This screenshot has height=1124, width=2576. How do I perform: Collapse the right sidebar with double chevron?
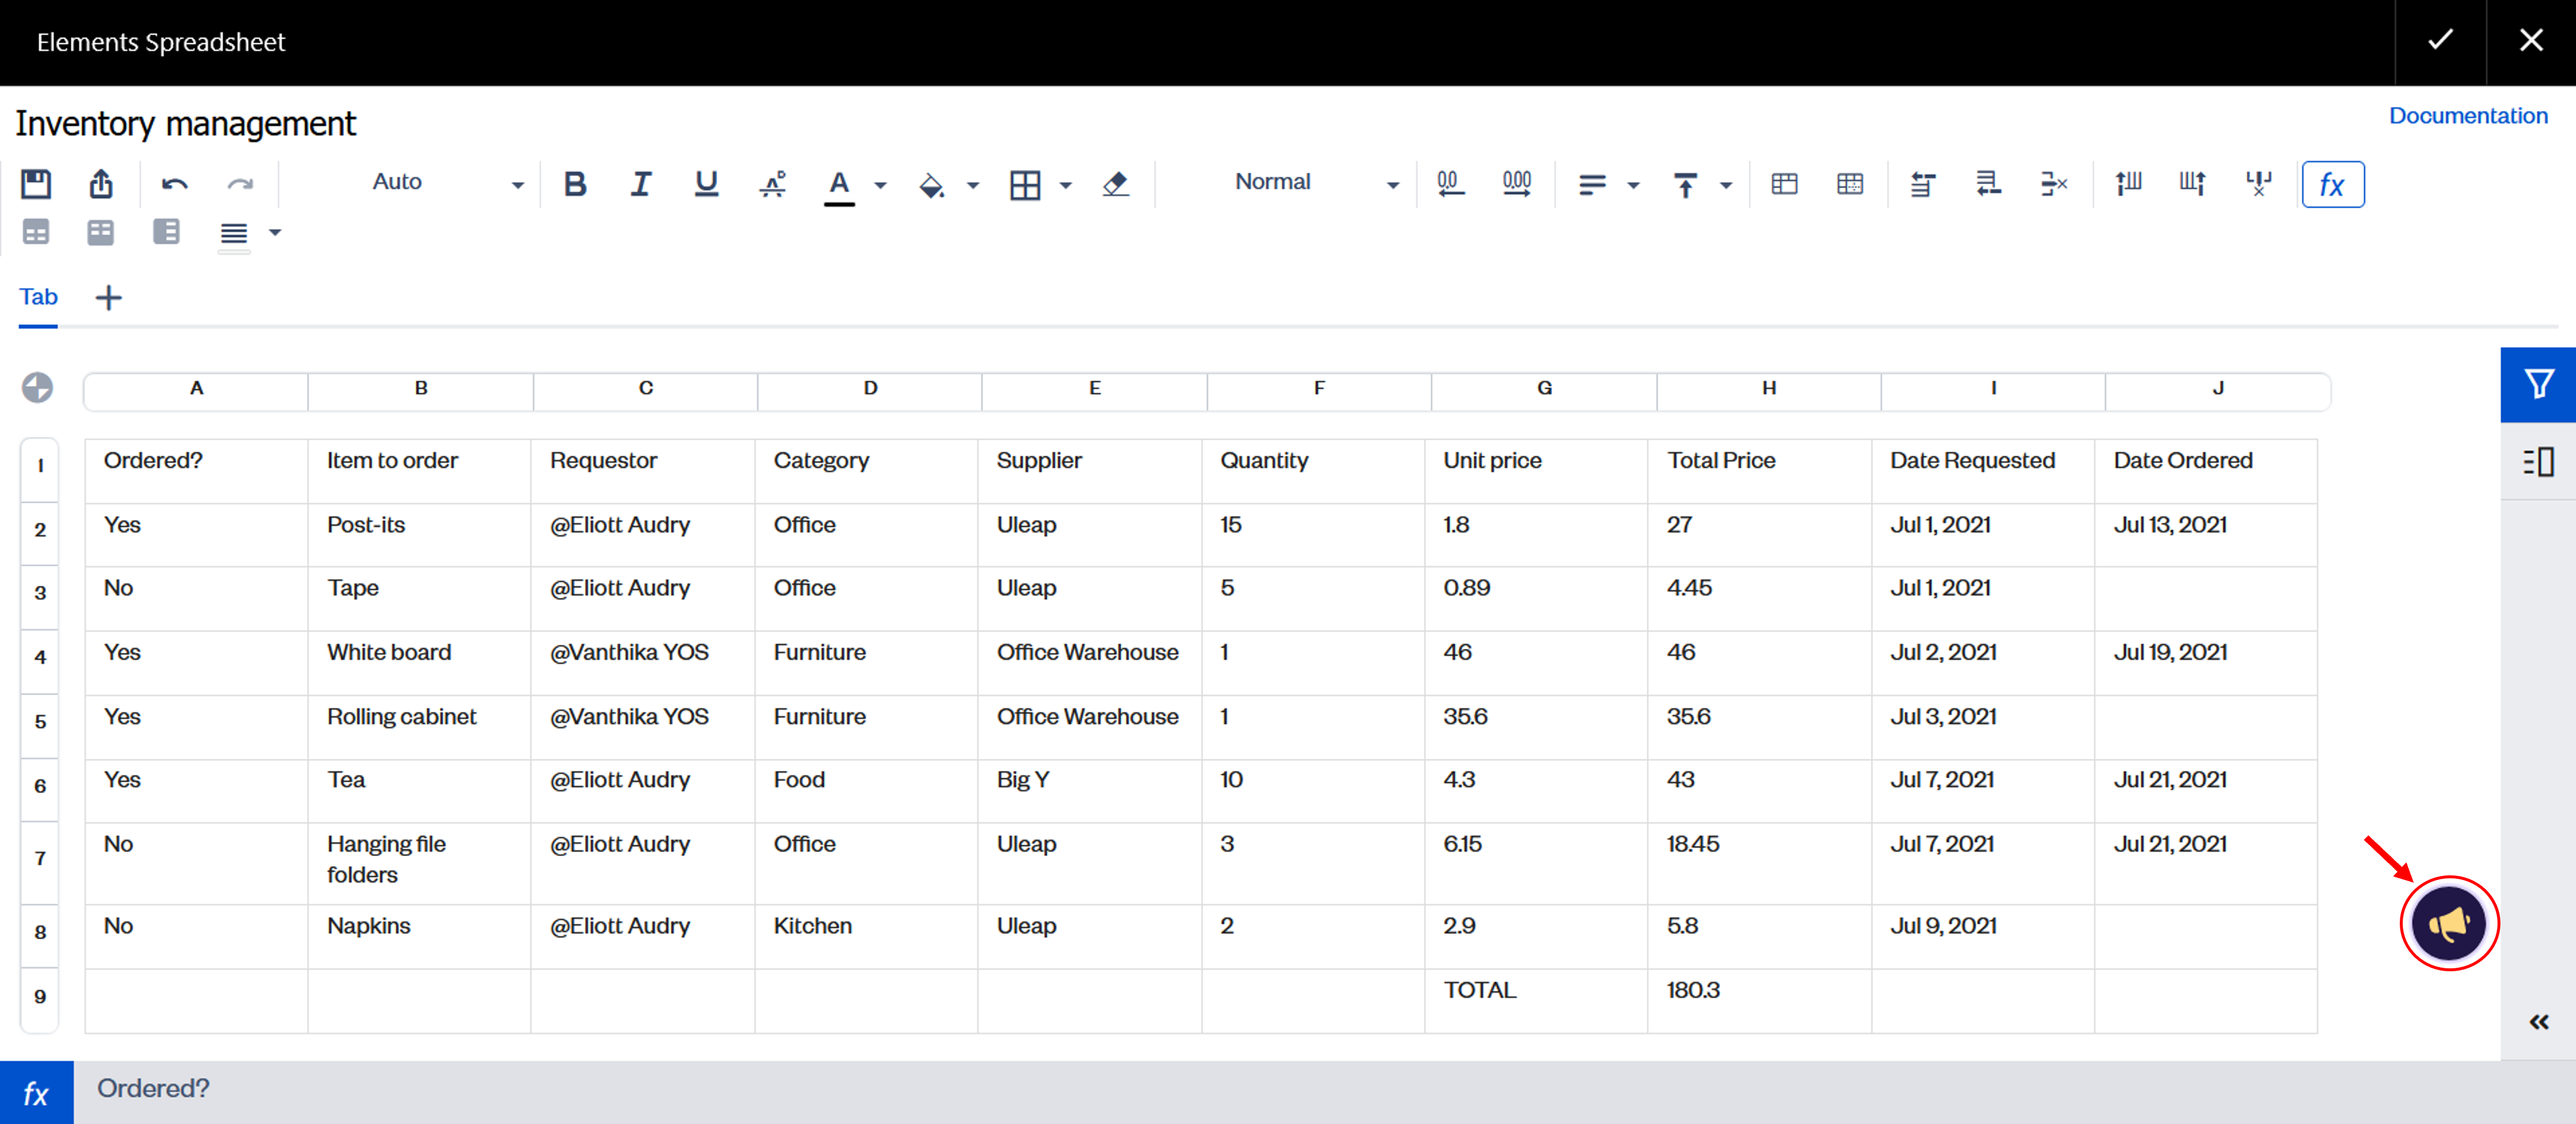[x=2538, y=1021]
